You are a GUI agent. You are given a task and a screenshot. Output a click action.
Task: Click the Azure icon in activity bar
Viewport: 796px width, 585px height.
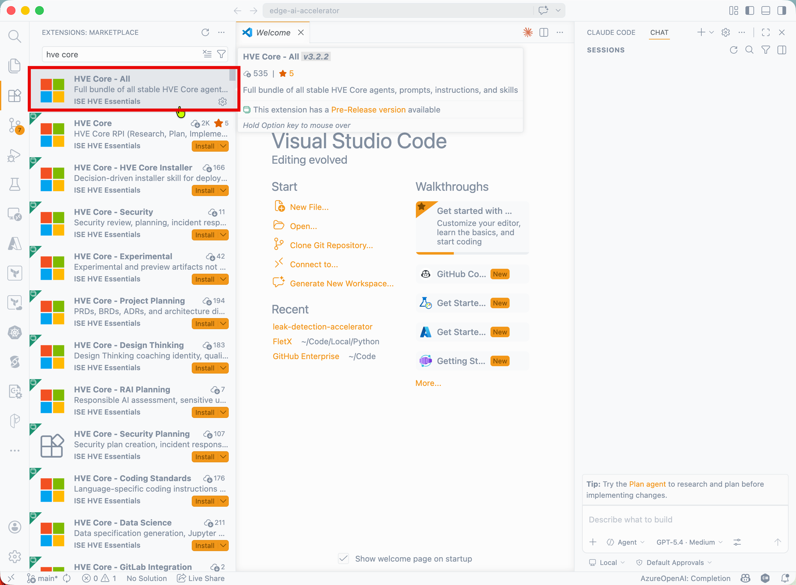point(14,243)
